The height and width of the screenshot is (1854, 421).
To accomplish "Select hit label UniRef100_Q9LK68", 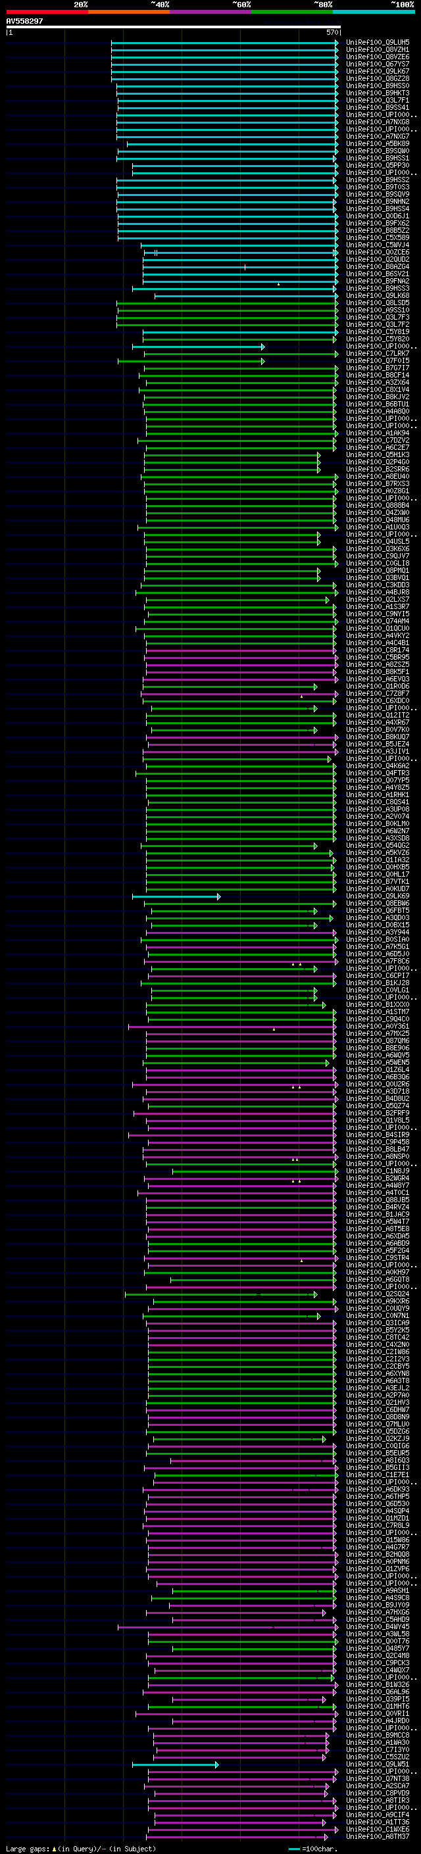I will coord(378,296).
